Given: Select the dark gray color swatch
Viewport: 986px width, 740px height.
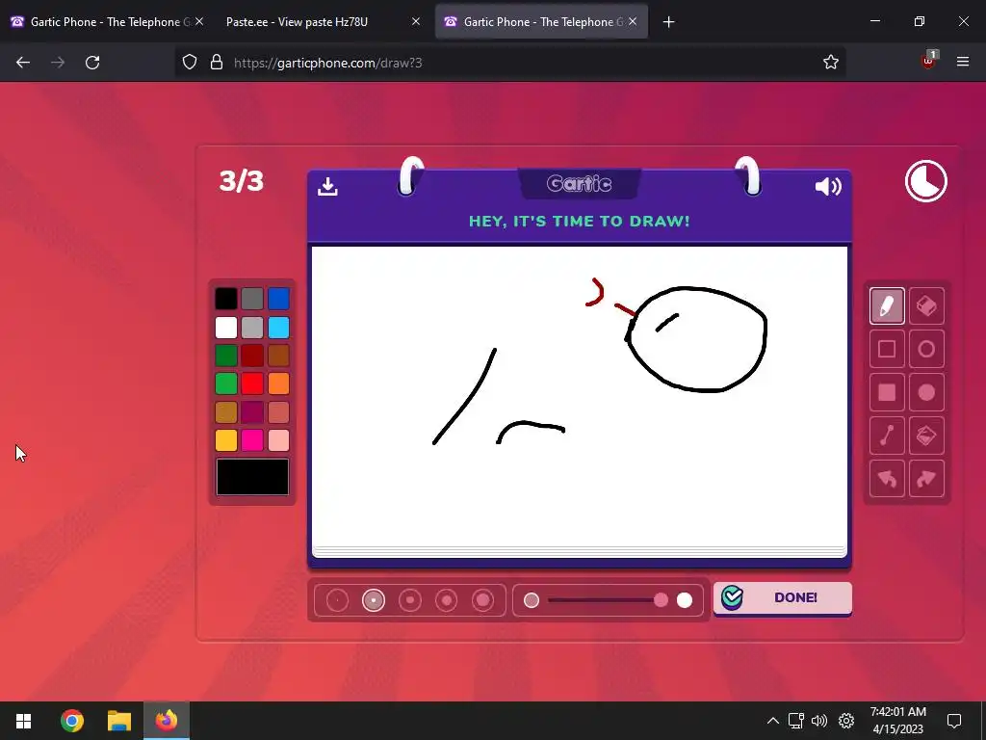Looking at the screenshot, I should click(x=252, y=299).
